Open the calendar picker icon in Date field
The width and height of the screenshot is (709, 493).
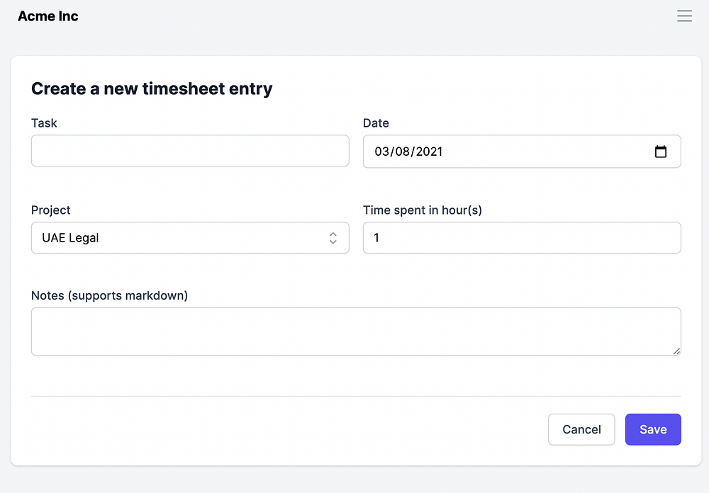661,152
